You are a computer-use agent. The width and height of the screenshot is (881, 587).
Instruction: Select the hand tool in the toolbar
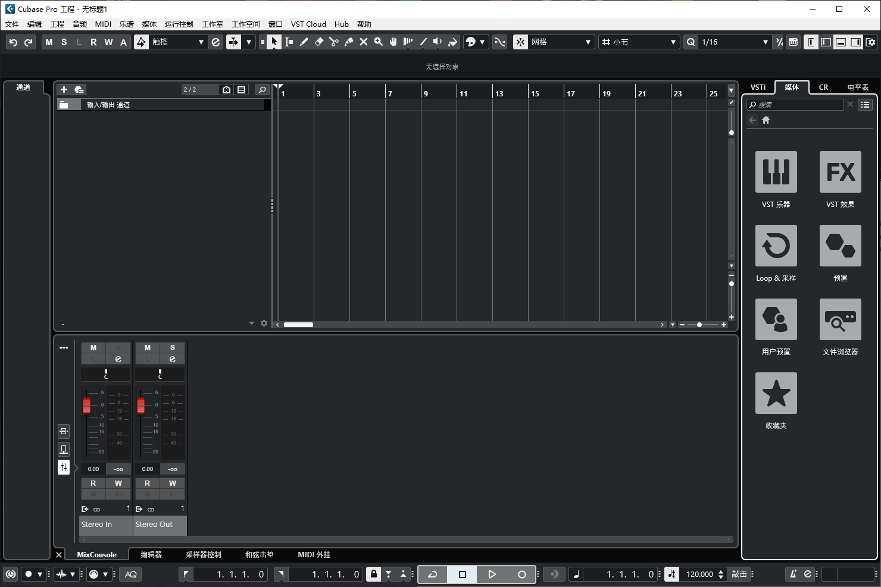coord(393,42)
